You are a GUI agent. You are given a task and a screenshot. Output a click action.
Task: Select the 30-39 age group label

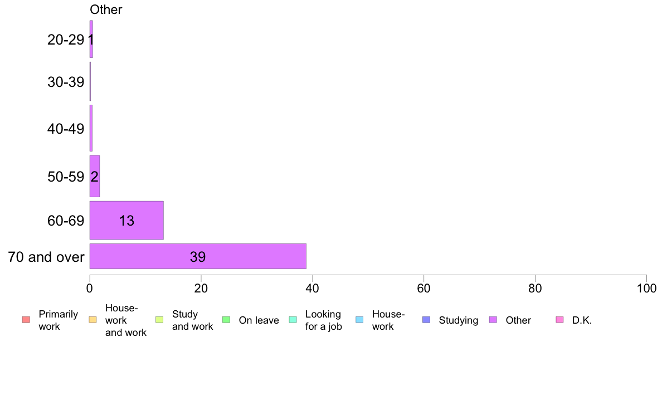point(66,82)
